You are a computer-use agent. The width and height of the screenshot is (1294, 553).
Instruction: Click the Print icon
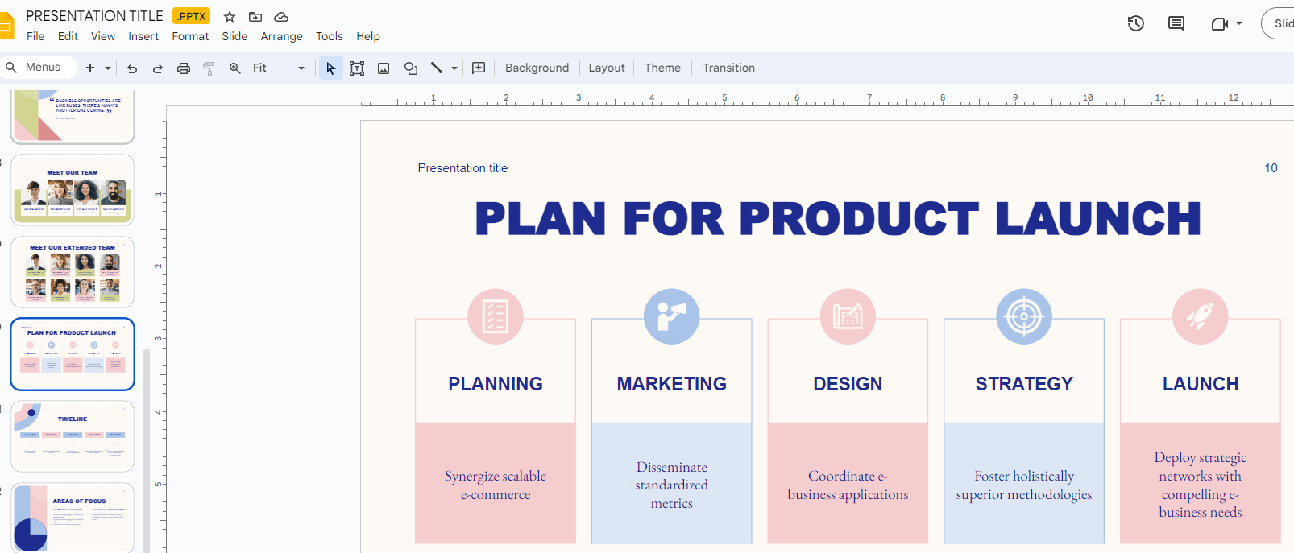click(184, 68)
